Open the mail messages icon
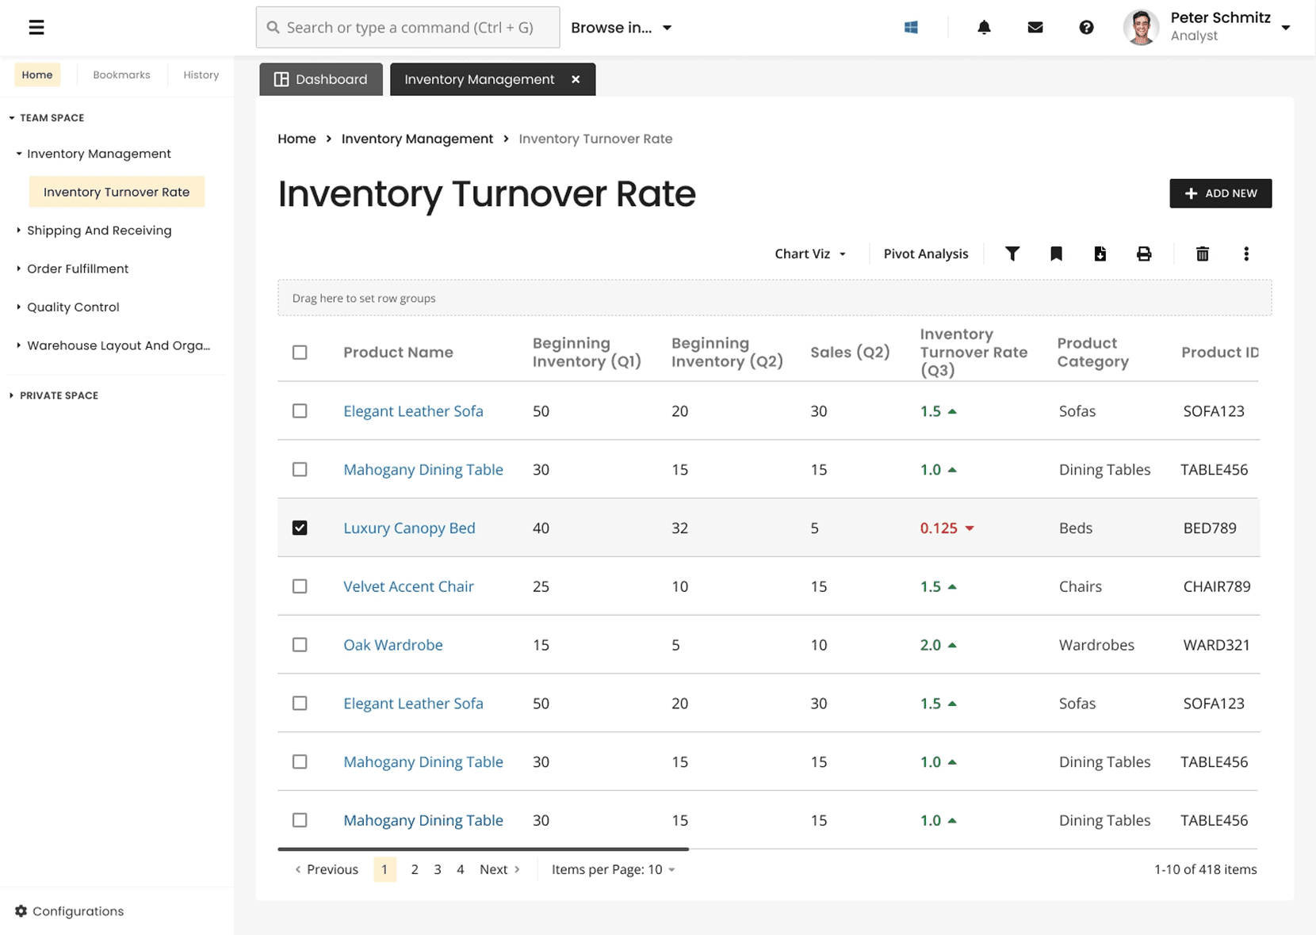Viewport: 1316px width, 935px height. [1035, 28]
